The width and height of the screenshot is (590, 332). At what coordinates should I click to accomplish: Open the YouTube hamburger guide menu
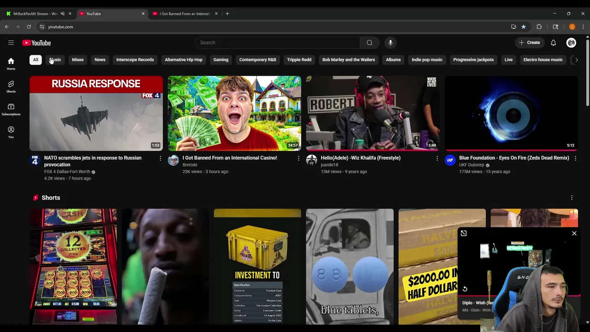[x=11, y=42]
